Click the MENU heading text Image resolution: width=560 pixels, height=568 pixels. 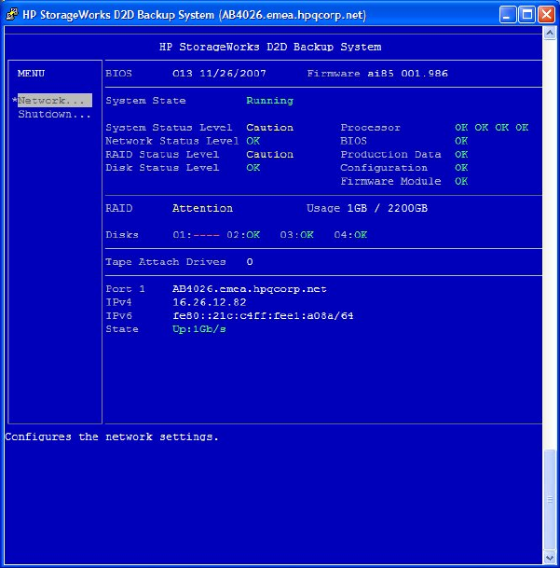pos(31,74)
